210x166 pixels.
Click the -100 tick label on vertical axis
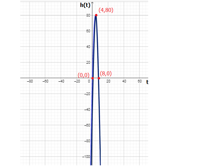point(87,157)
